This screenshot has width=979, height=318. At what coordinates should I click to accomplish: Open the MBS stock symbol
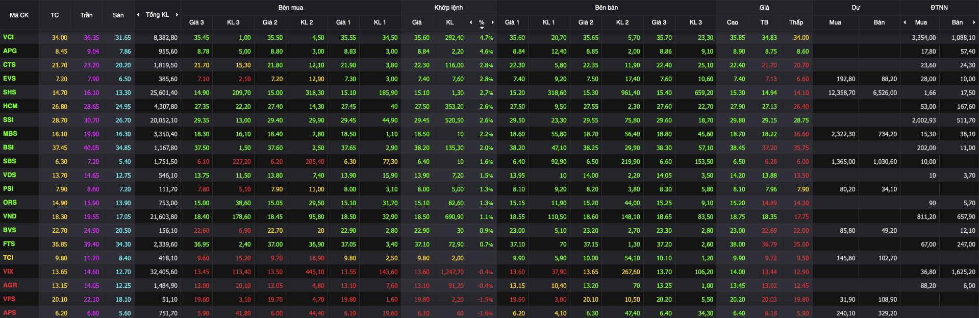coord(10,134)
